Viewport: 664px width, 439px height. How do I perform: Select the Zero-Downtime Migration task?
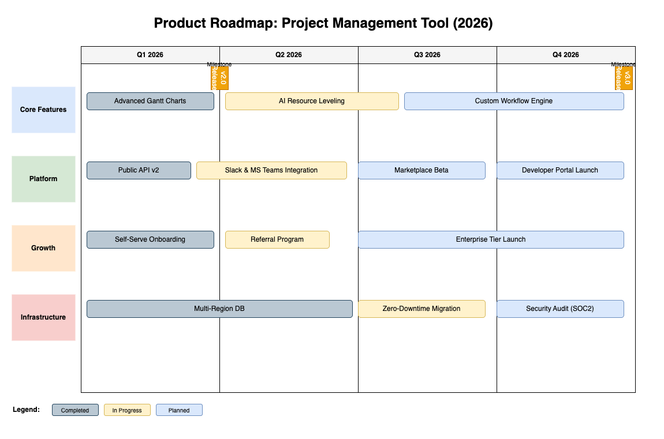coord(421,309)
